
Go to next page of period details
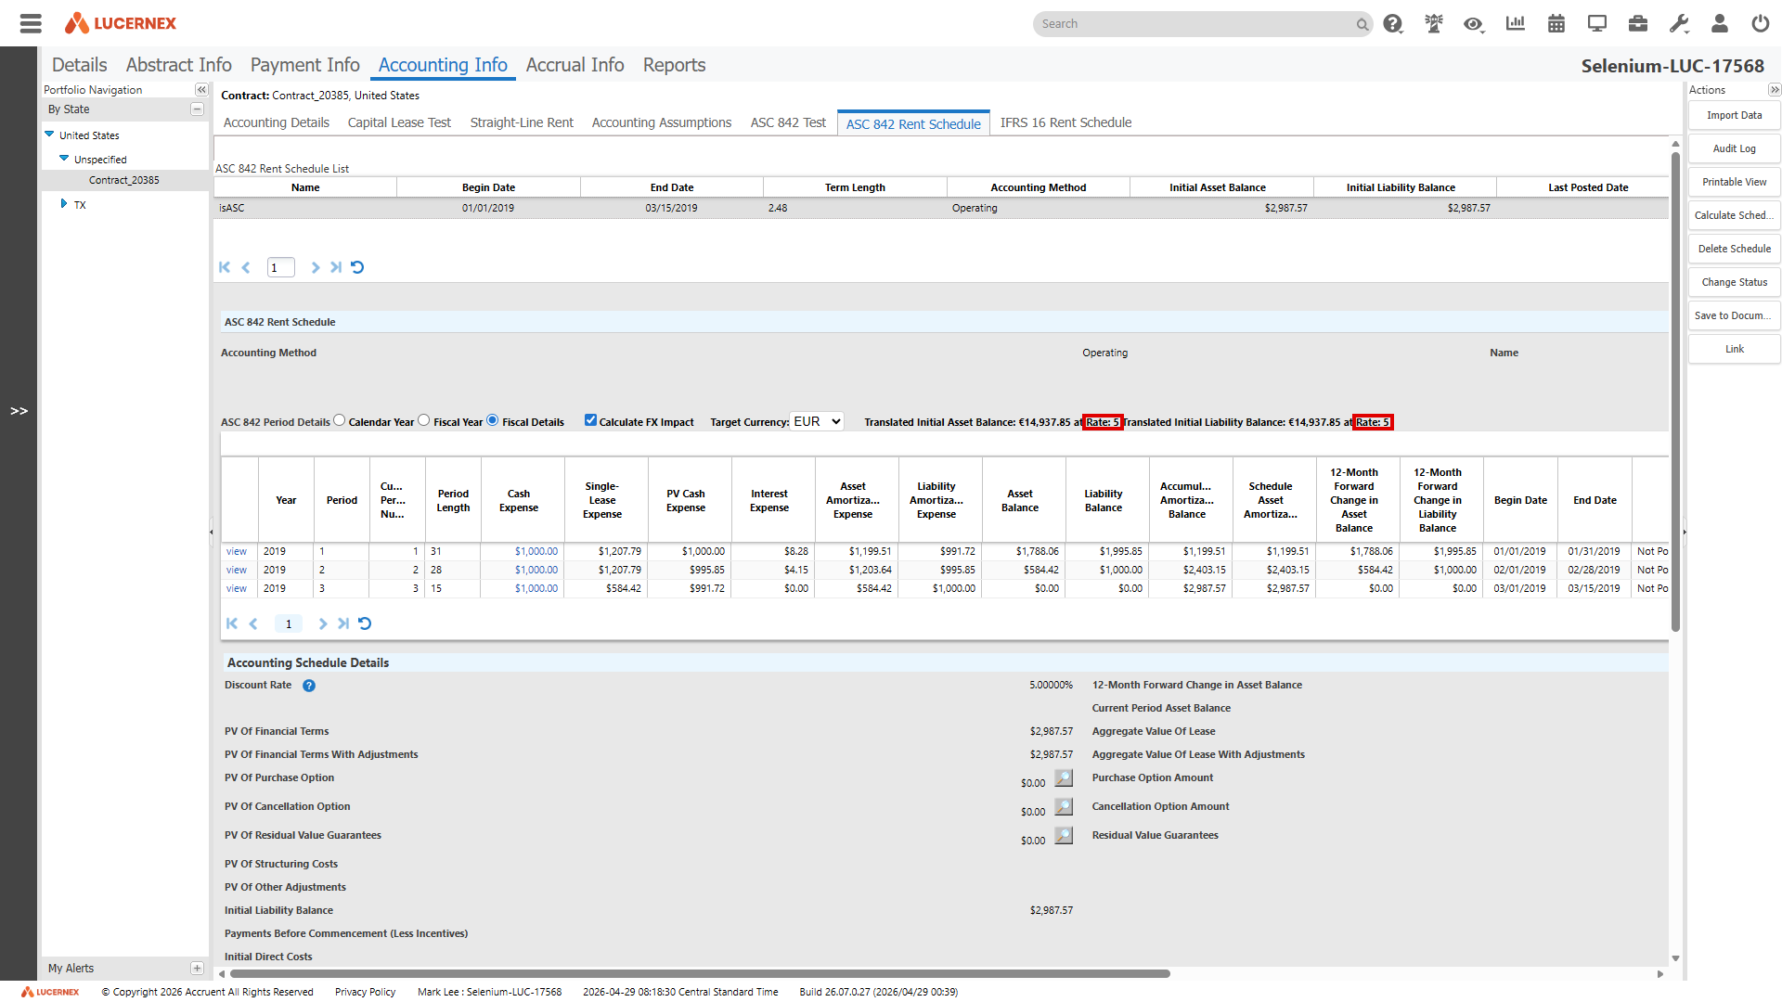coord(323,623)
